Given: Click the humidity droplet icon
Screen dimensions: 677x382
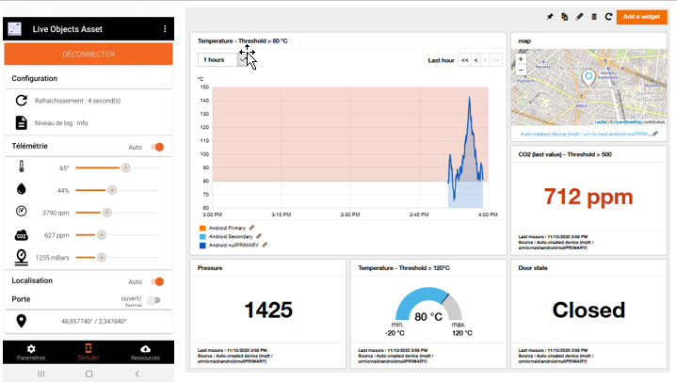Looking at the screenshot, I should click(x=21, y=189).
